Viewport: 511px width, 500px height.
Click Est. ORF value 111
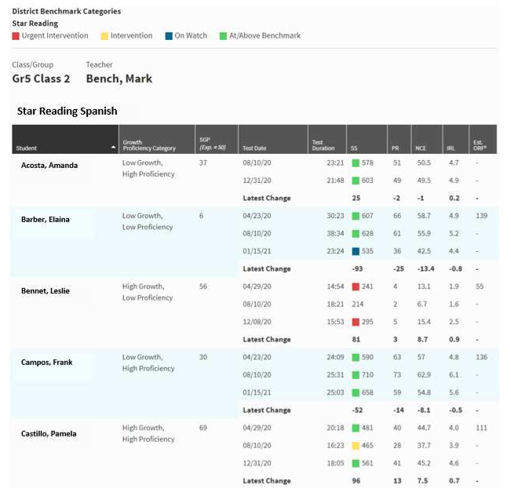point(481,428)
